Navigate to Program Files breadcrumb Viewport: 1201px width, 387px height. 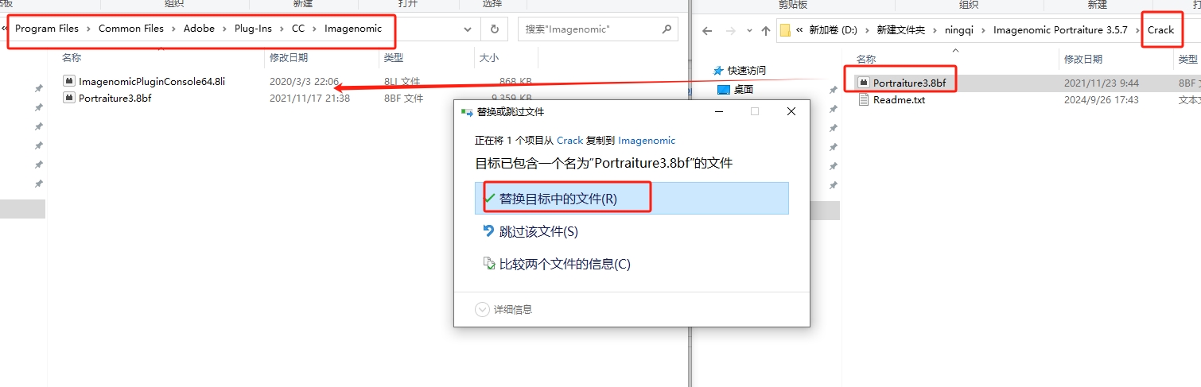[47, 29]
